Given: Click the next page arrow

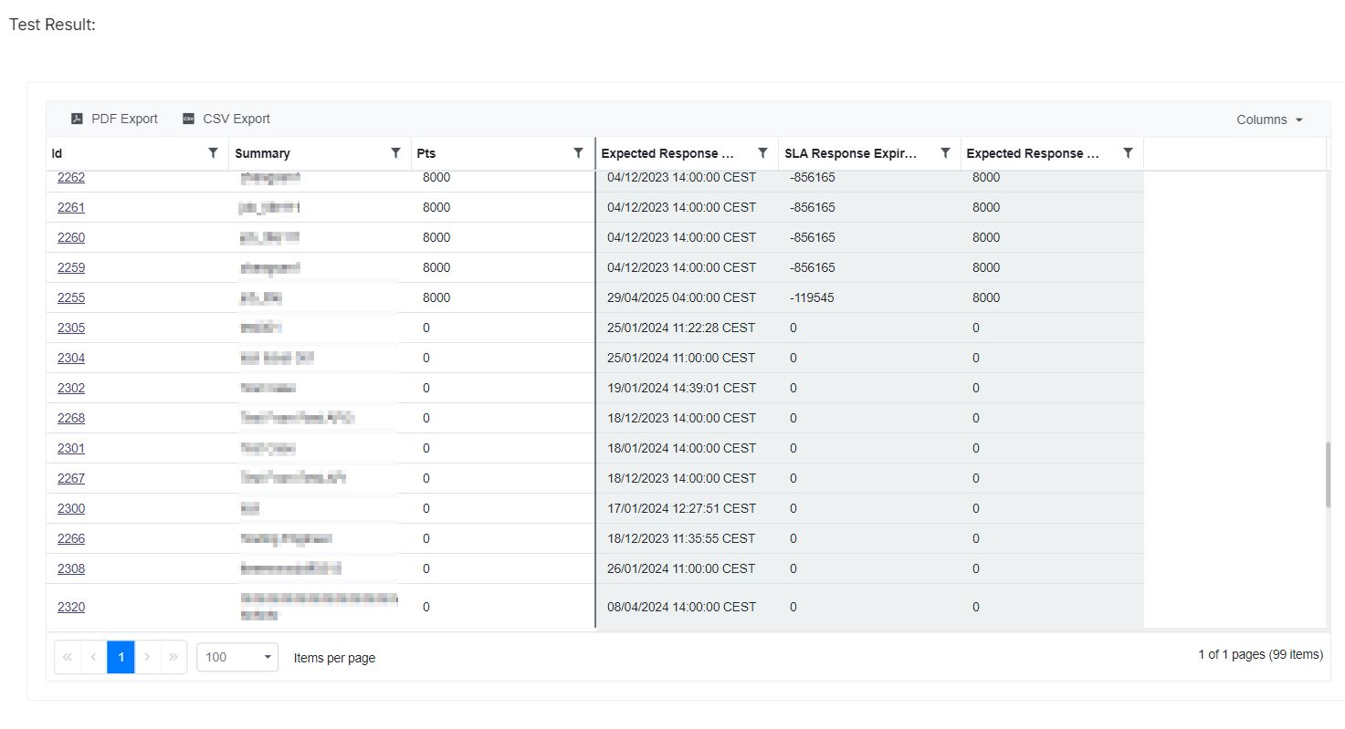Looking at the screenshot, I should 147,657.
